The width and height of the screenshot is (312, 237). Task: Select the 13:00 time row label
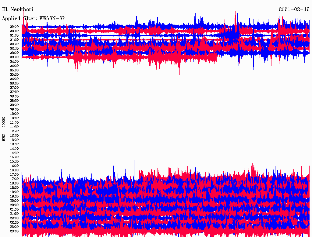click(x=14, y=140)
